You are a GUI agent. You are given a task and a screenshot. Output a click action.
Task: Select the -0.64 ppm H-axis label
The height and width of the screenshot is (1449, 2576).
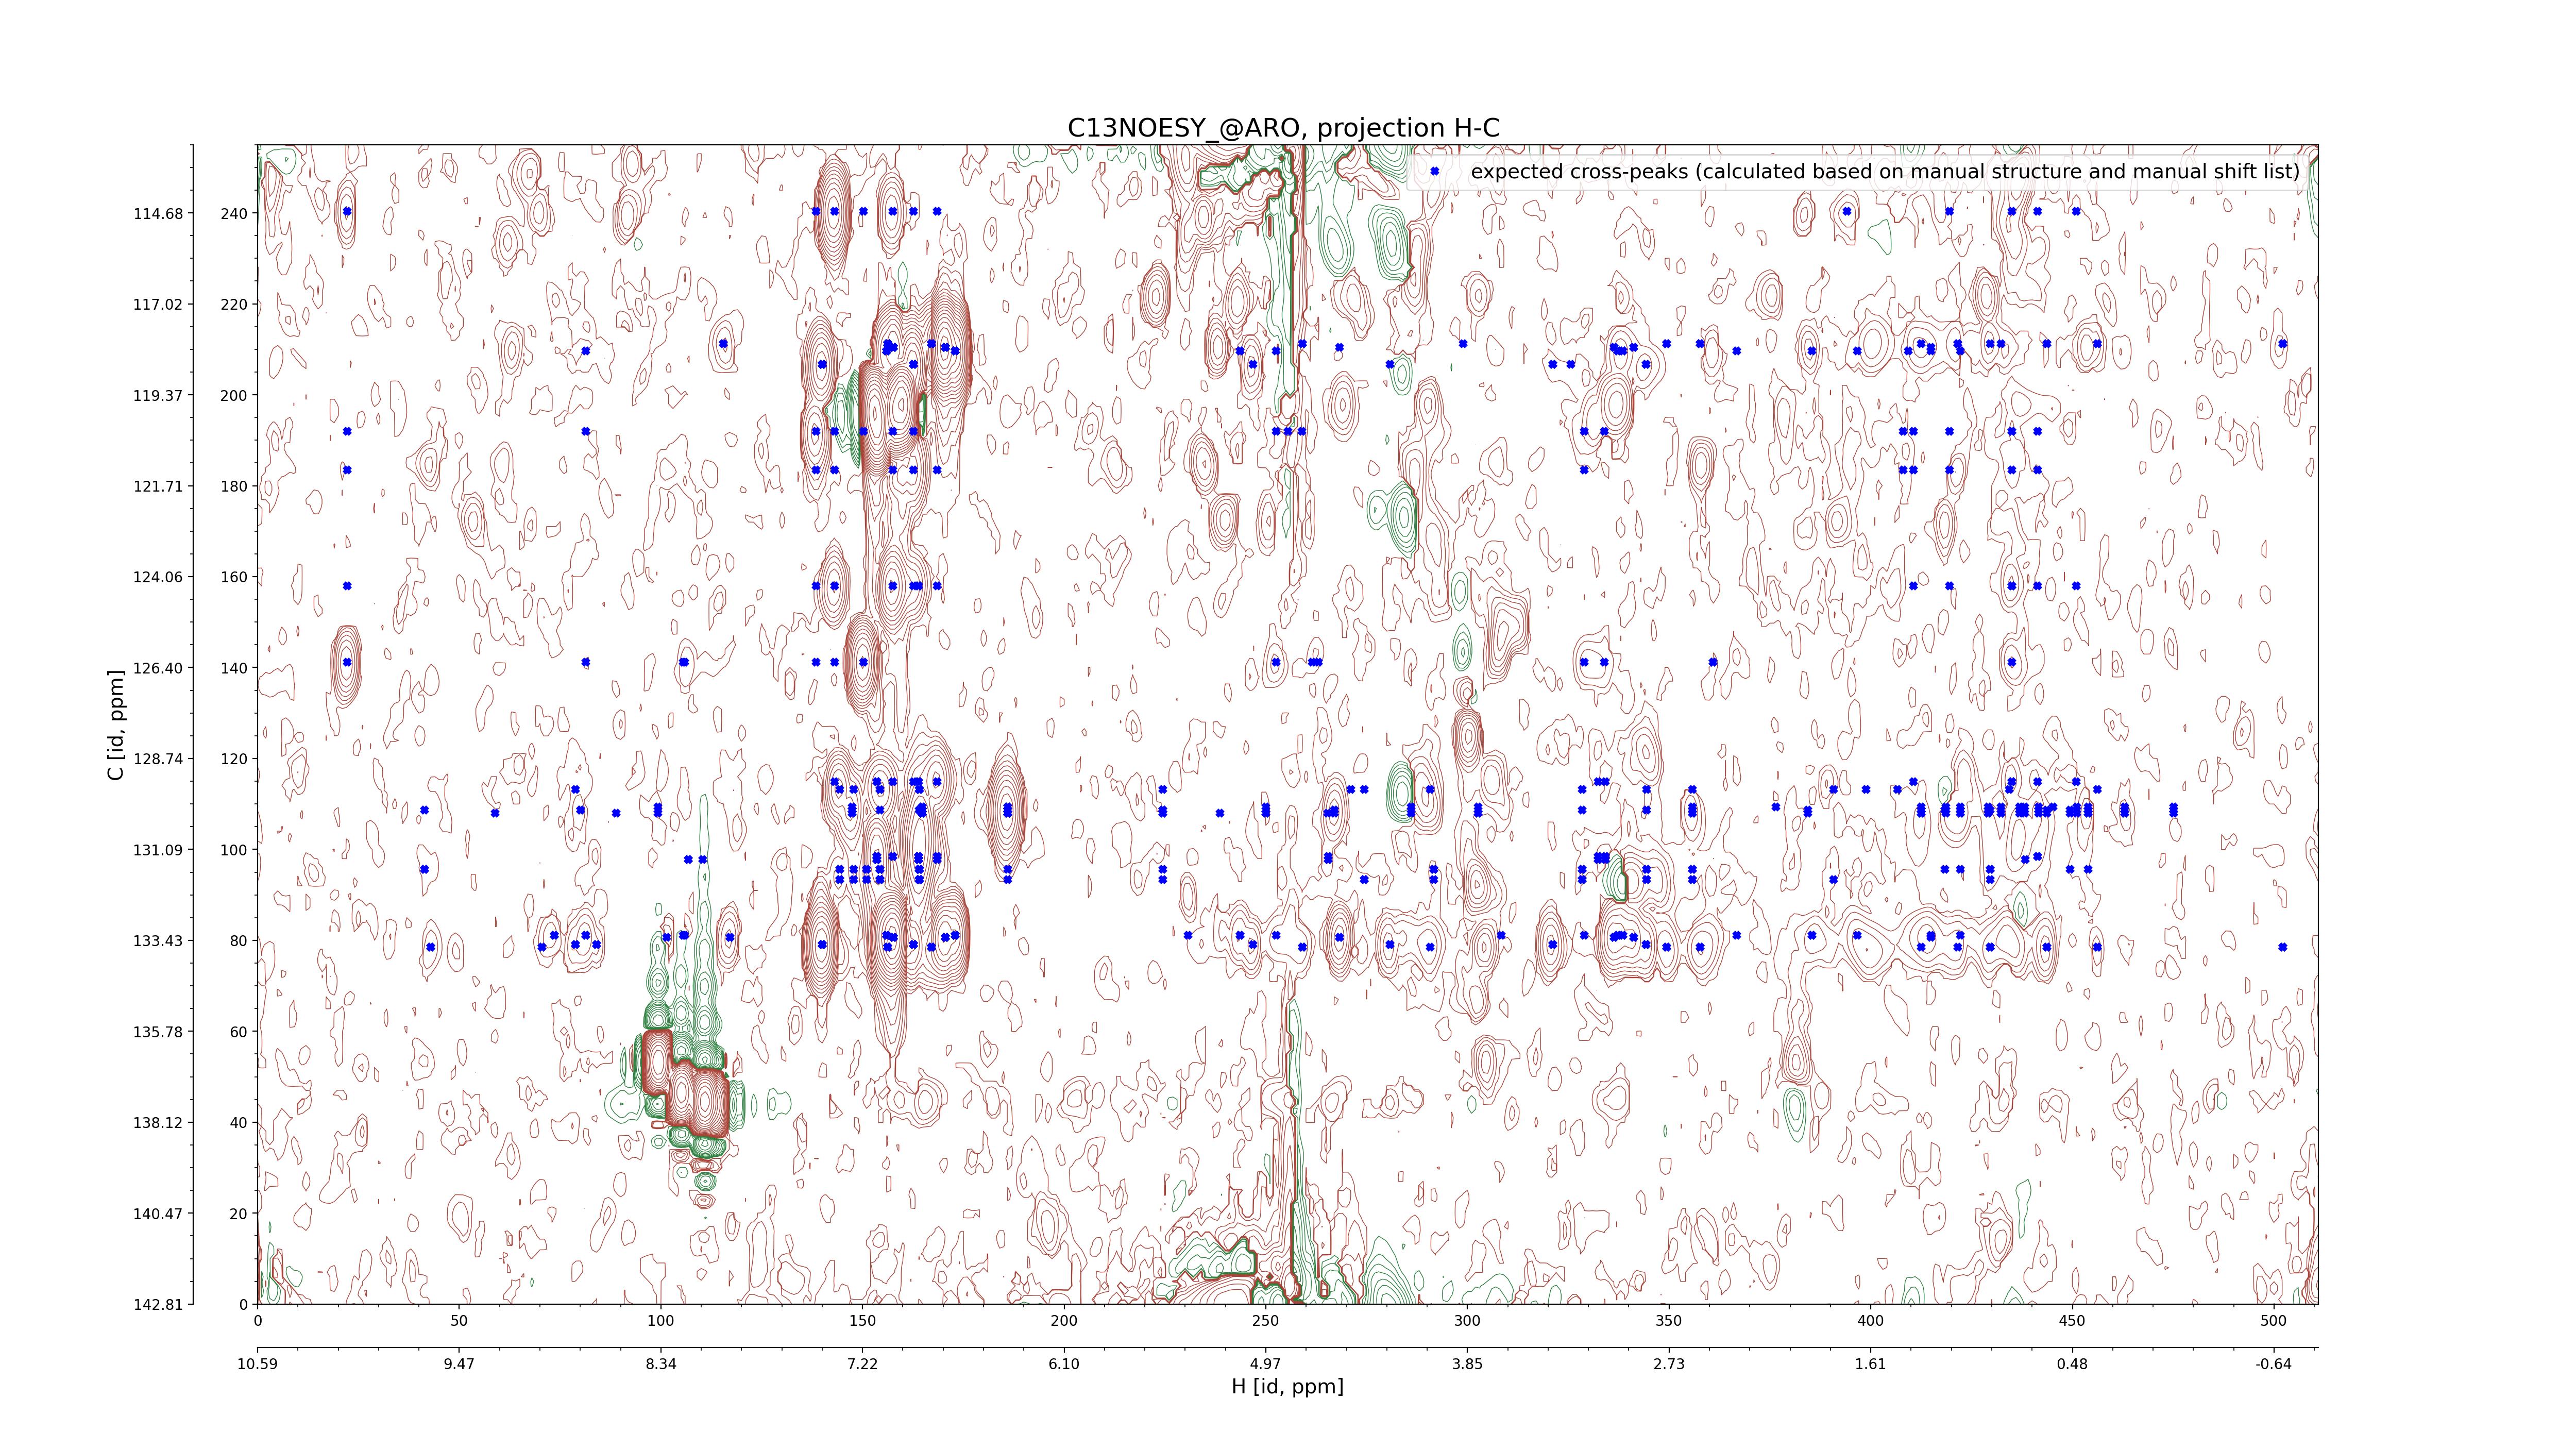click(2274, 1364)
